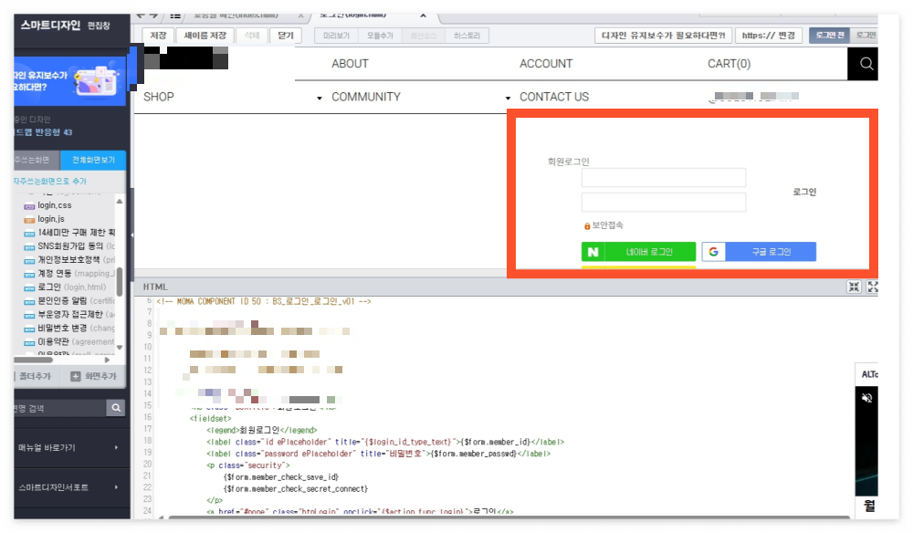Click file icon of 비밀번호 변경
Viewport: 913px width, 533px height.
tap(29, 329)
